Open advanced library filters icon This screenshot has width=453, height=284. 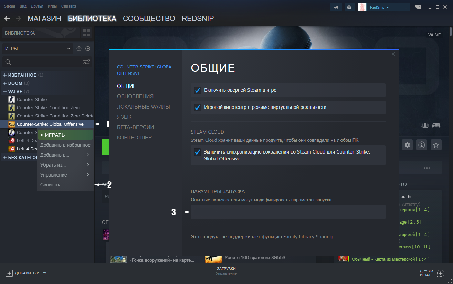[86, 62]
